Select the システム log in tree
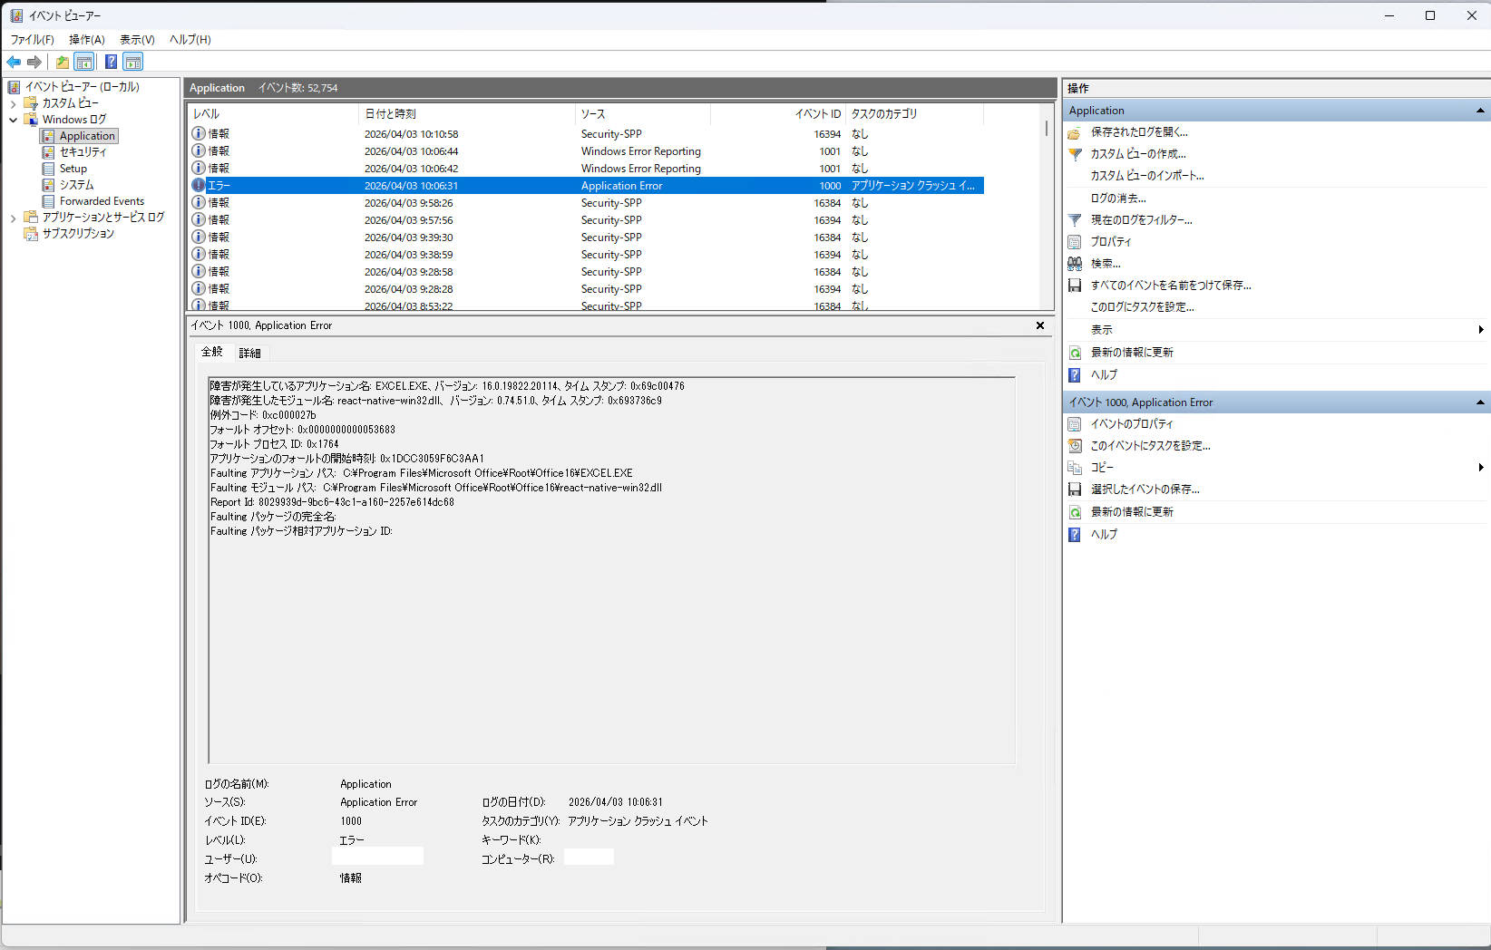The image size is (1491, 950). [76, 185]
